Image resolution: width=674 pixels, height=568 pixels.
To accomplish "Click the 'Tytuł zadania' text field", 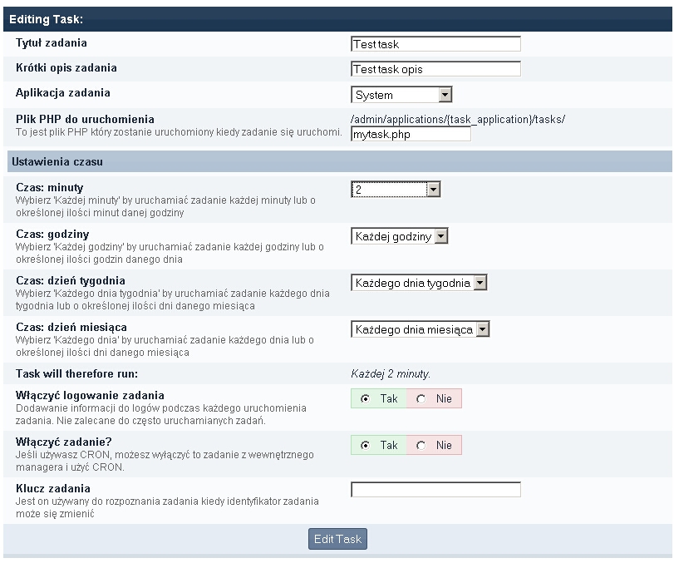I will (x=435, y=44).
